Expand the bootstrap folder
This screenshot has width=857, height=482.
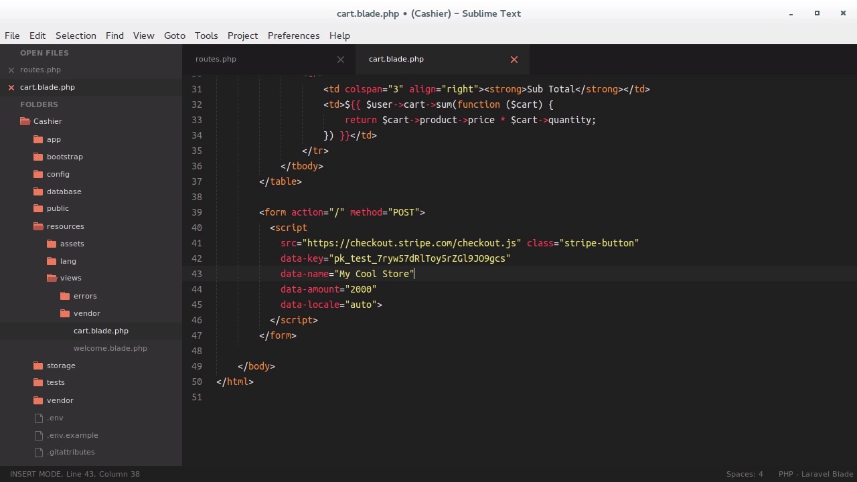[x=65, y=157]
